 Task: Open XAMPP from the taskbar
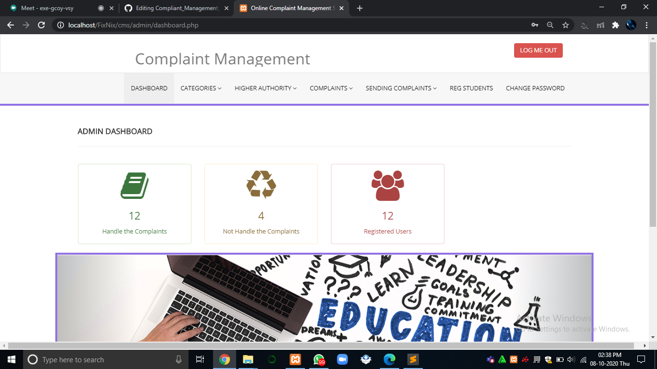[295, 359]
